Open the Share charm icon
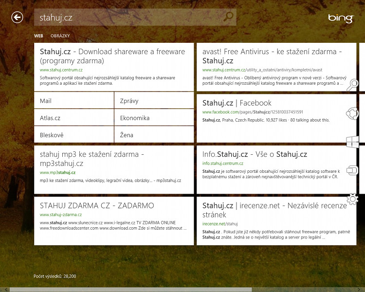Viewport: 365px width, 292px height. [x=352, y=113]
